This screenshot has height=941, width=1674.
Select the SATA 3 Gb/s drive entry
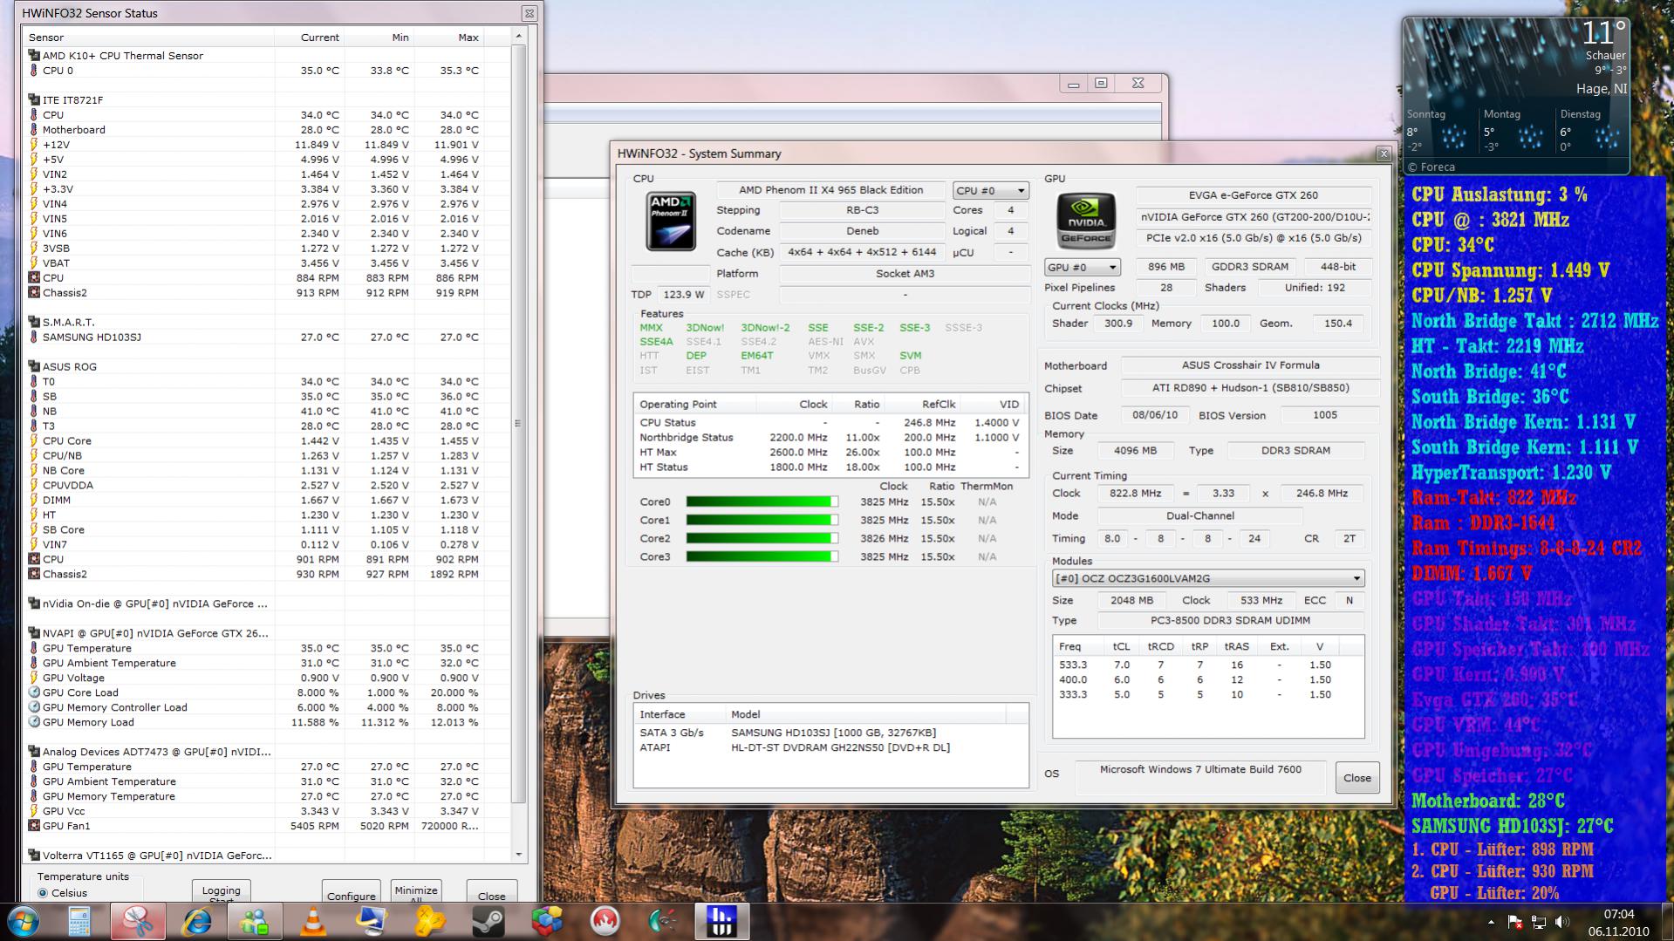[830, 733]
